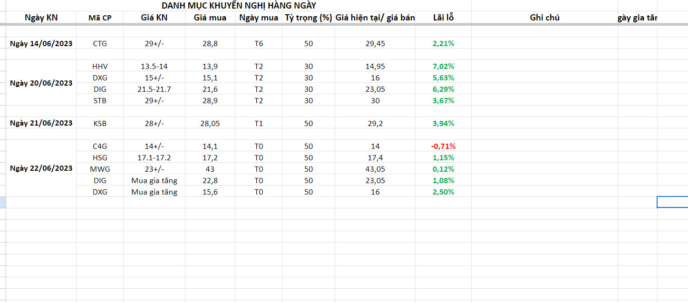The height and width of the screenshot is (303, 688).
Task: Select the 'Lãi lỗ' header cell
Action: tap(444, 18)
